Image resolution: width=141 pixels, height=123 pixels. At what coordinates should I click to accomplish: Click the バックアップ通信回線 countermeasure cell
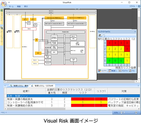124,102
